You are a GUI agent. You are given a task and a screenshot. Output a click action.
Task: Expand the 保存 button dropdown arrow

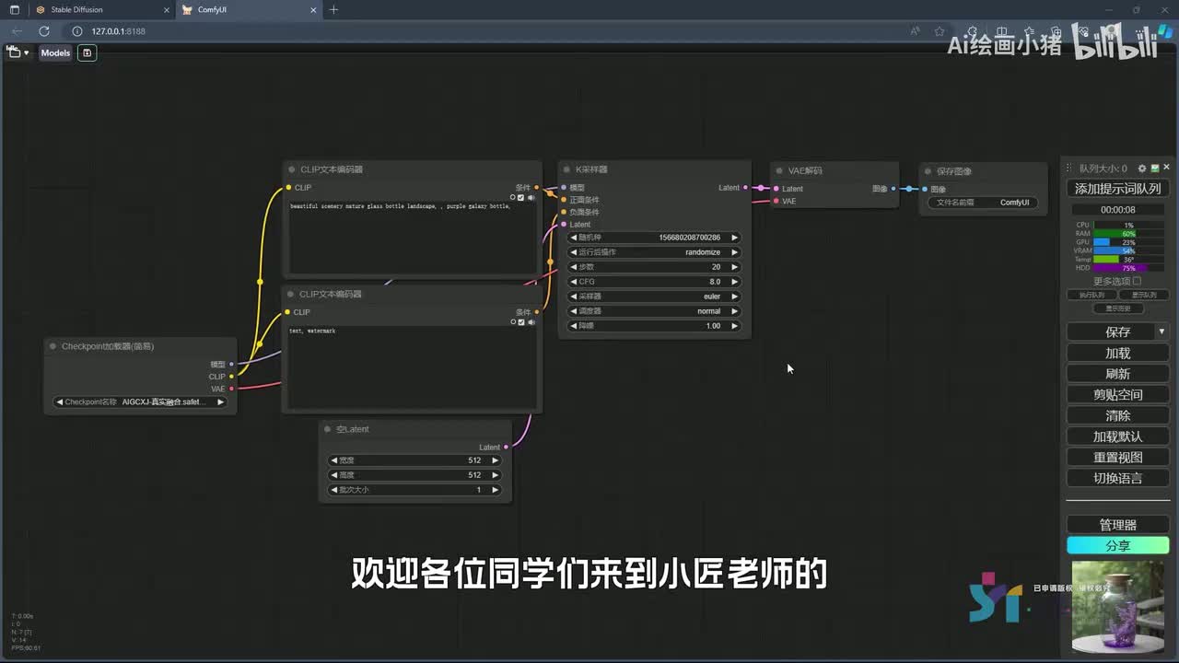click(1161, 331)
